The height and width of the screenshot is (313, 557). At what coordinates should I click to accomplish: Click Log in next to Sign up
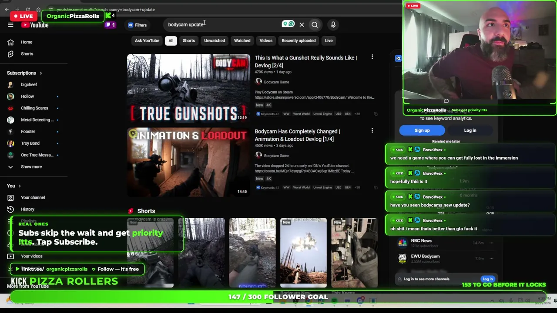point(470,130)
